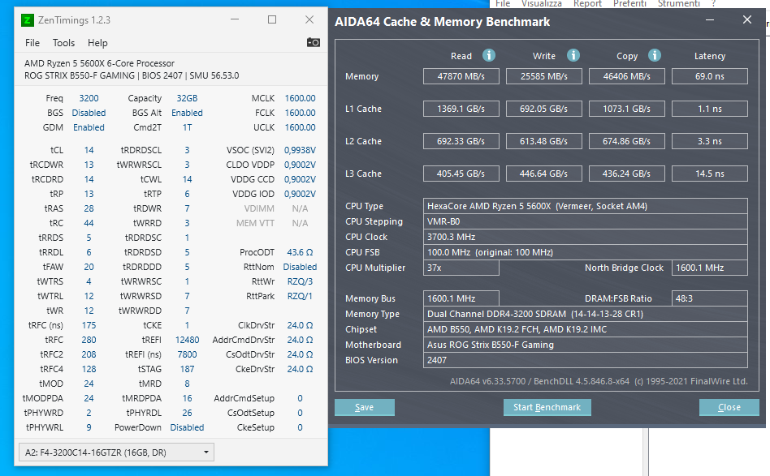Screen dimensions: 770x476
Task: Click the L1 Cache Read value 1369.1 GB/s
Action: 461,109
